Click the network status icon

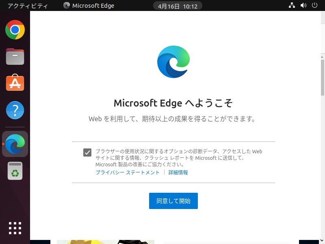pyautogui.click(x=292, y=5)
